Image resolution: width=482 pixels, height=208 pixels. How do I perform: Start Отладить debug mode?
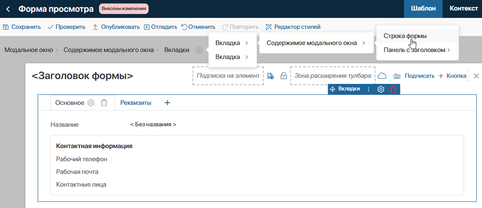click(x=160, y=27)
